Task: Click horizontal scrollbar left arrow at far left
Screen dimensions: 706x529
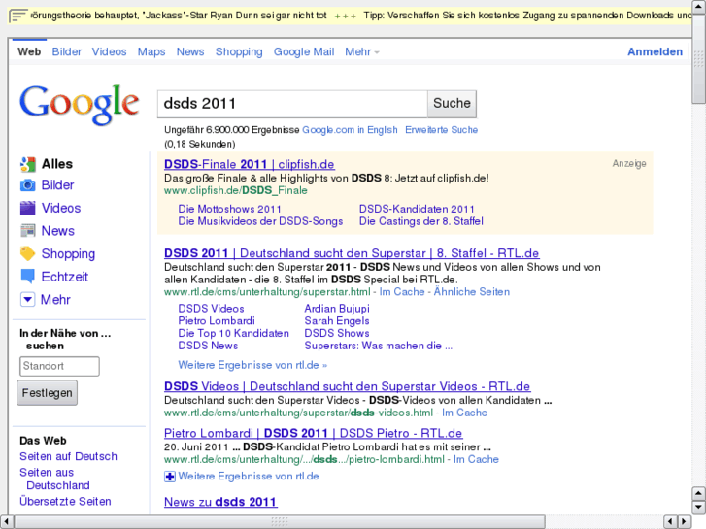Action: (x=7, y=522)
